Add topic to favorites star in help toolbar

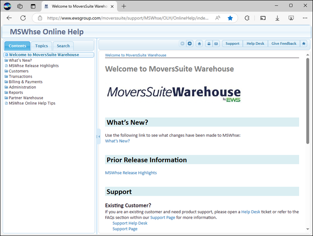[304, 44]
